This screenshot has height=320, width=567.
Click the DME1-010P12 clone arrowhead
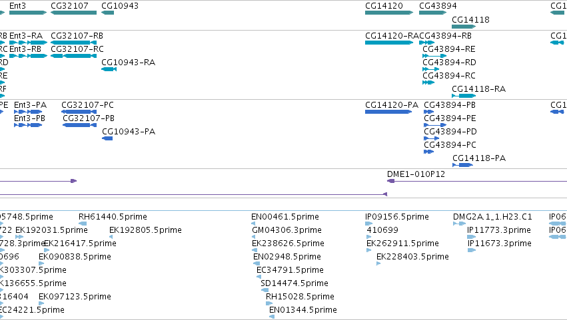391,181
